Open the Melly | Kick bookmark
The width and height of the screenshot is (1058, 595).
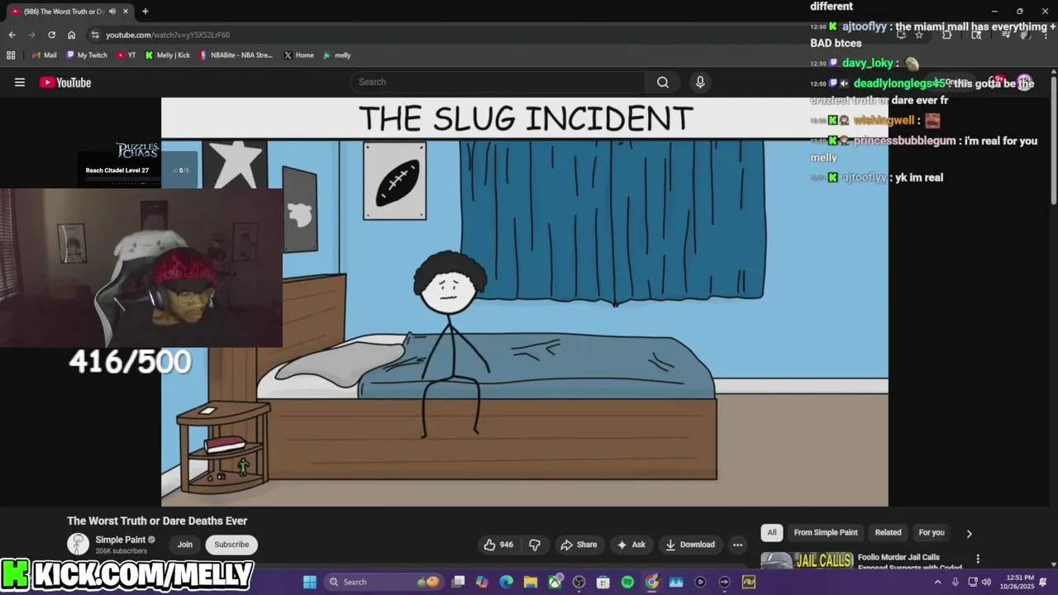point(167,55)
